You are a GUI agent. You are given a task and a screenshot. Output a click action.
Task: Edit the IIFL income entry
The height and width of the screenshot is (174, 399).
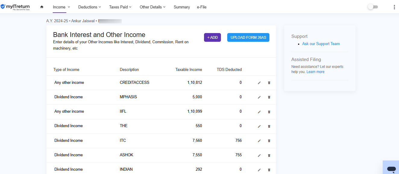tap(259, 112)
